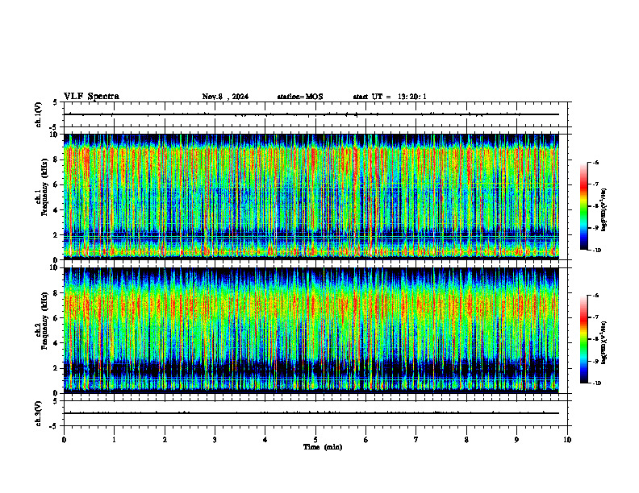Click time axis tick label '2'
Image resolution: width=639 pixels, height=493 pixels.
tap(165, 440)
